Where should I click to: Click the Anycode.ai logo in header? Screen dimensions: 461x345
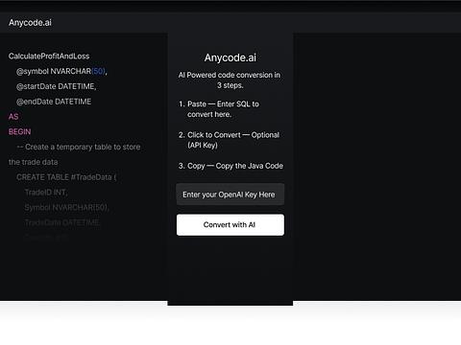pos(30,23)
